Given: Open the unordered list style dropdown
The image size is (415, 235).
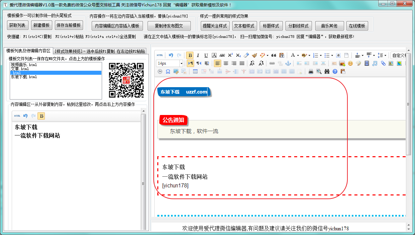Looking at the screenshot, I should click(332, 55).
